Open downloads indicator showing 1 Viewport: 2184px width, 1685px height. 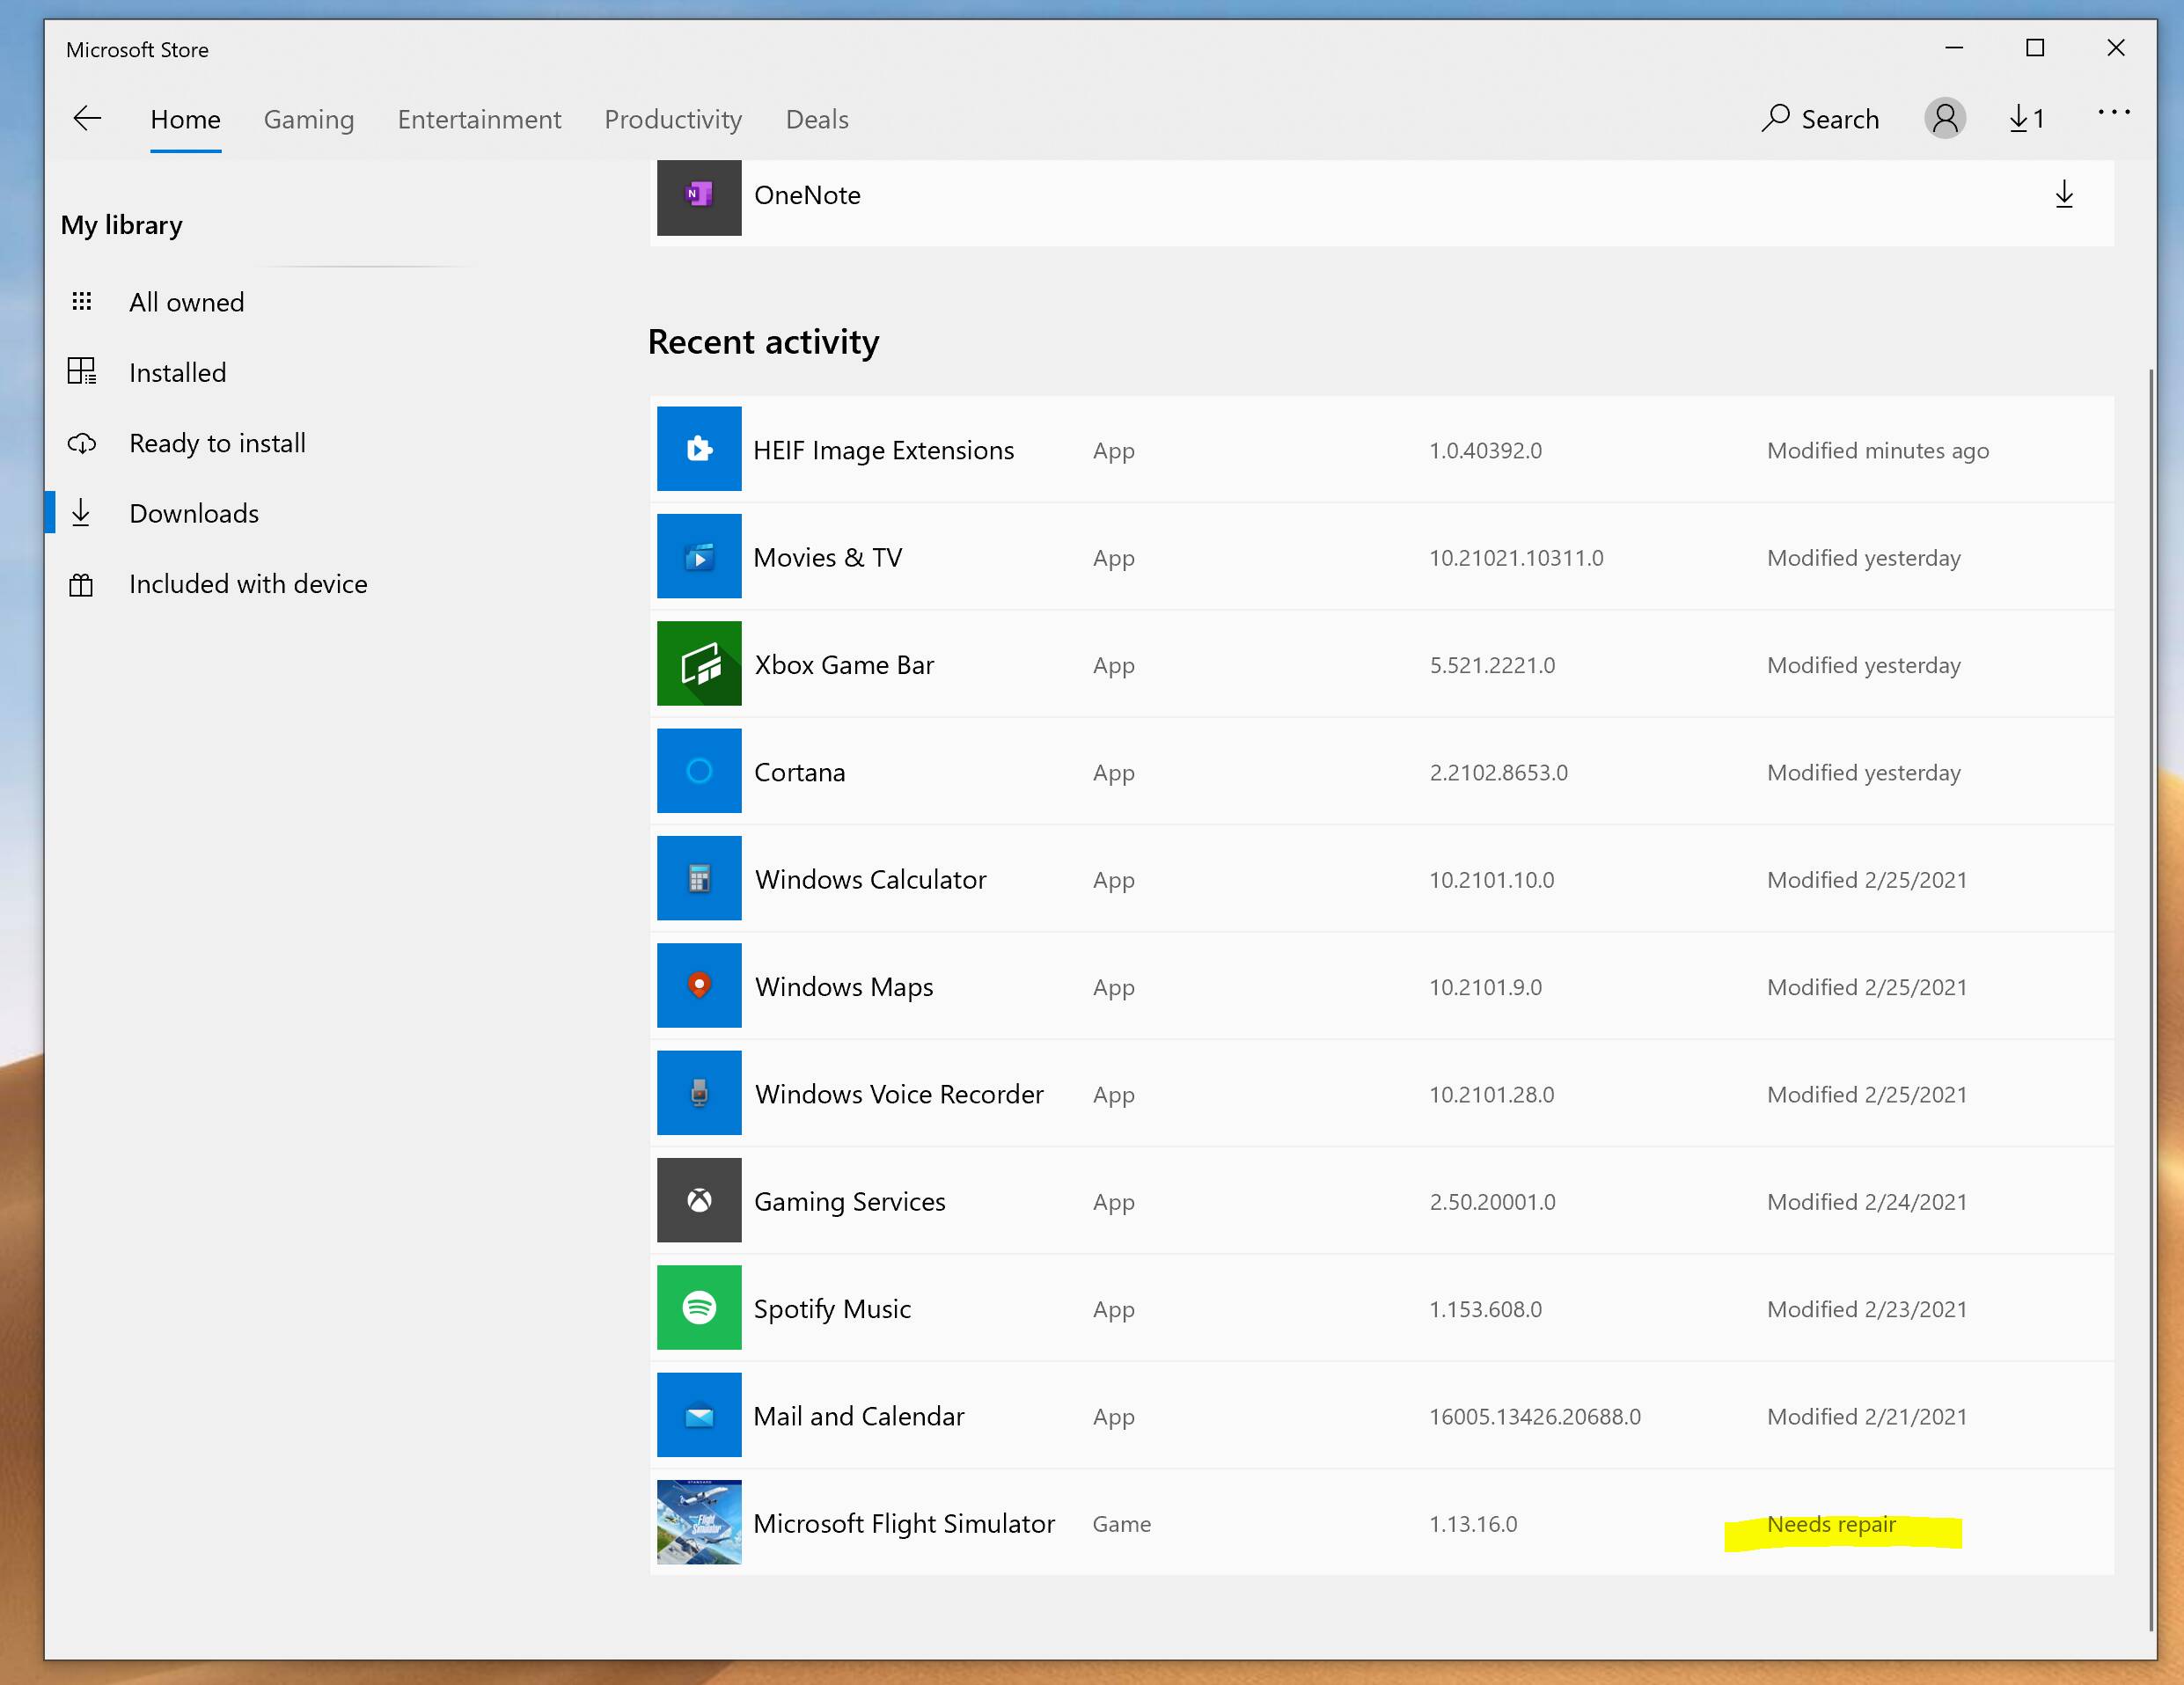click(x=2026, y=119)
